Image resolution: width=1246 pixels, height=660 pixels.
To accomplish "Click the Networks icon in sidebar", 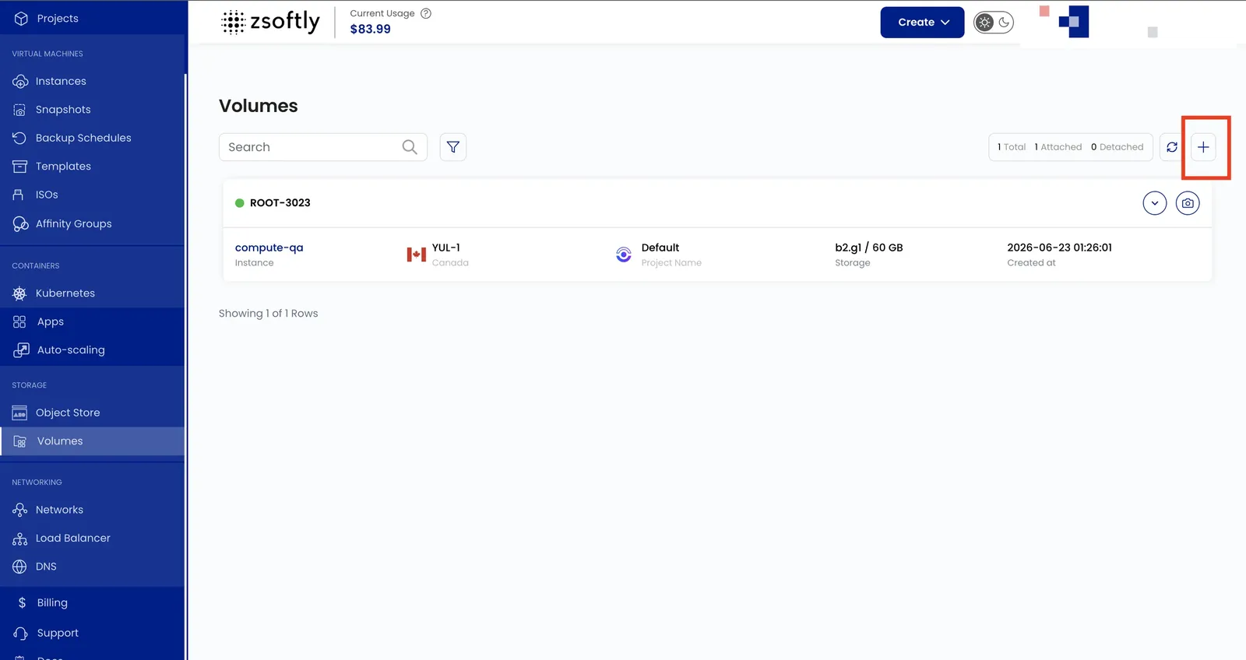I will 20,510.
